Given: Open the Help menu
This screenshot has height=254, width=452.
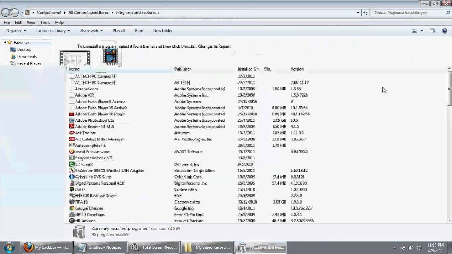Looking at the screenshot, I should click(59, 22).
